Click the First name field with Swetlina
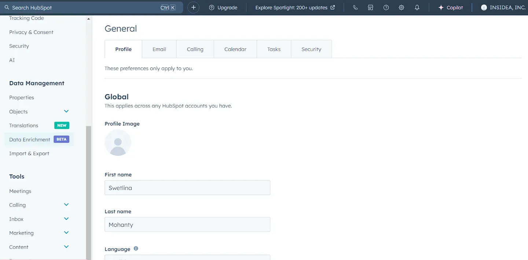 point(187,187)
